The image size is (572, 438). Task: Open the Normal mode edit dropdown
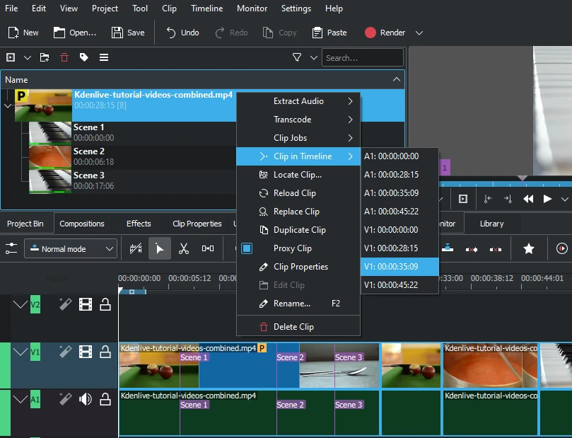coord(71,249)
